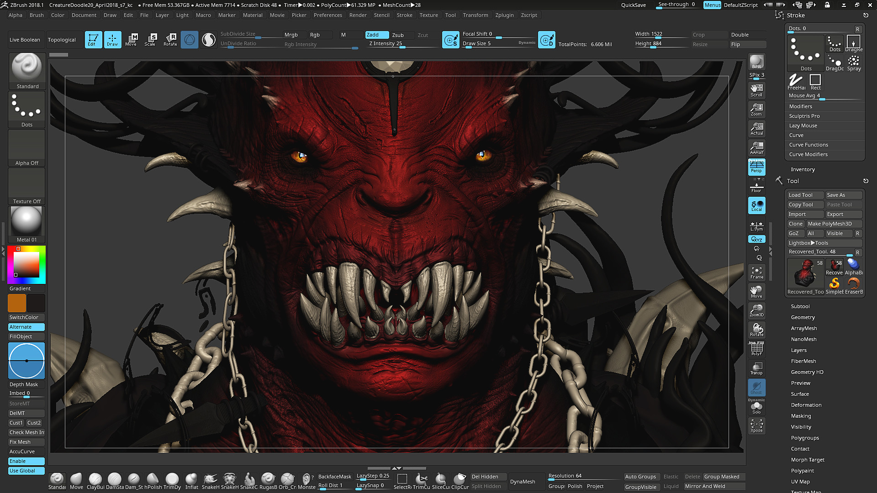Select the Rotate transform icon
Screen dimensions: 877x493
tap(170, 40)
